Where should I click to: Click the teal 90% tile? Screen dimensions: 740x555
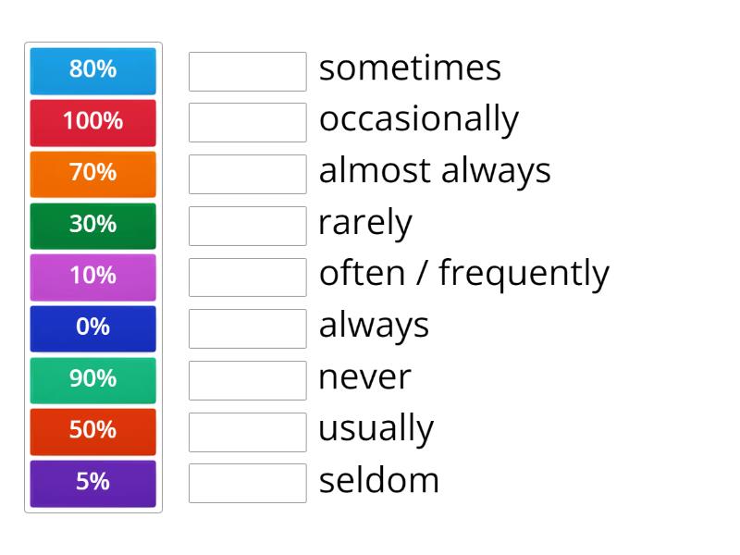(x=92, y=379)
